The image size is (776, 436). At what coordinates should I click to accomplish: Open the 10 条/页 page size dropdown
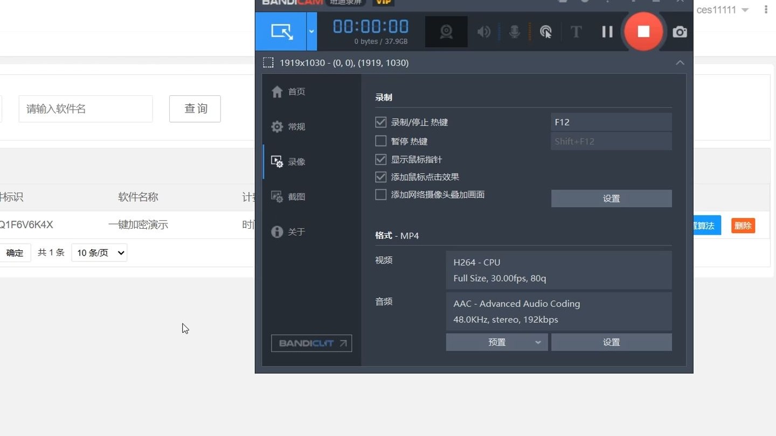99,253
